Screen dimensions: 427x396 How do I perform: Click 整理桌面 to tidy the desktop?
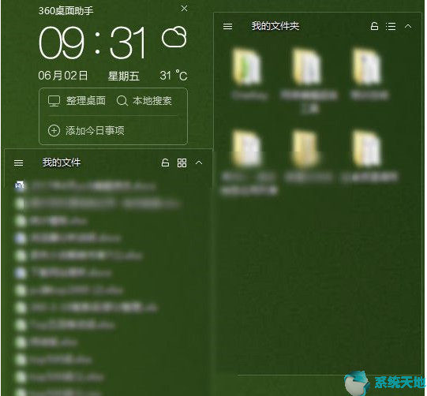pyautogui.click(x=77, y=101)
